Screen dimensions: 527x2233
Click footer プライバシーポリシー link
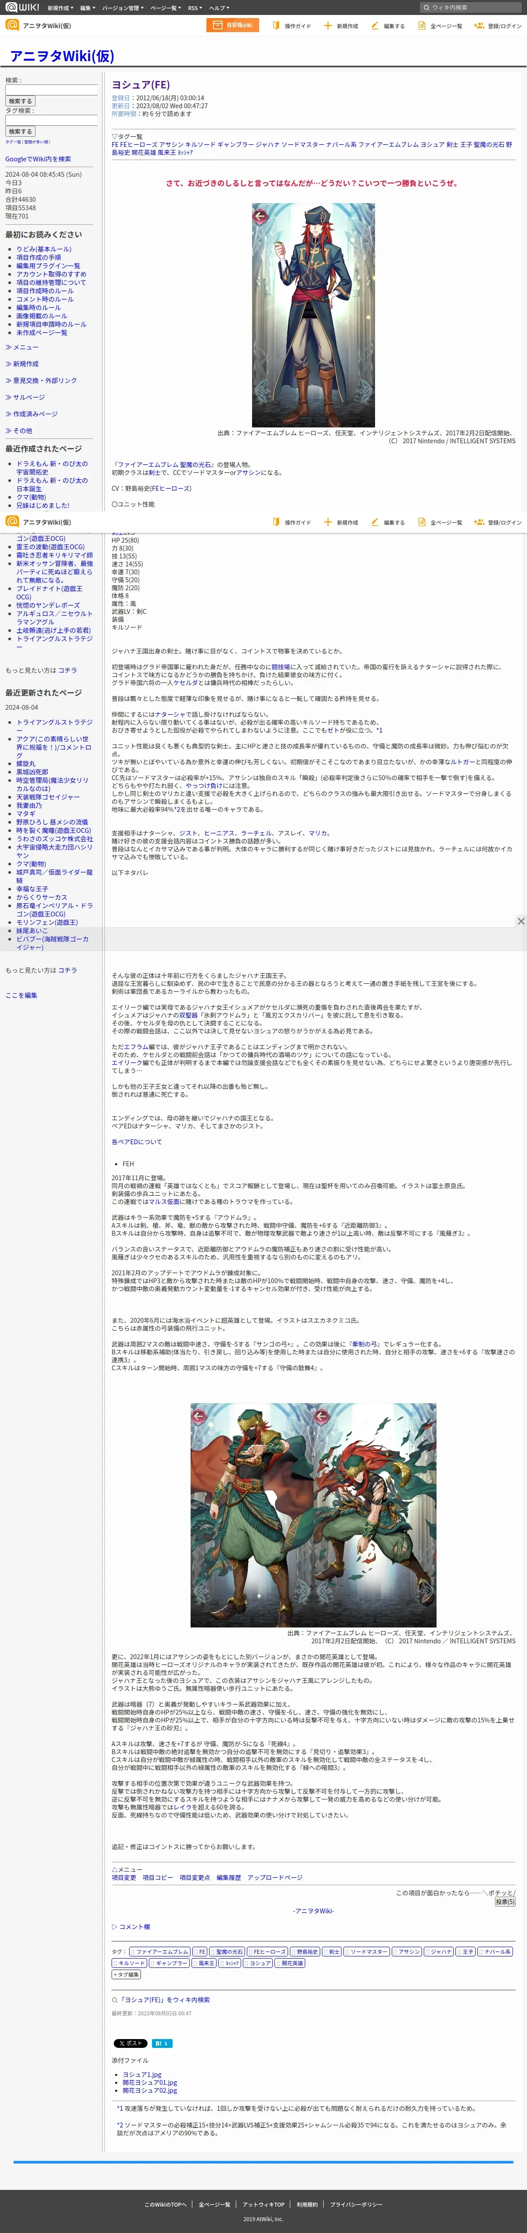(x=356, y=2204)
